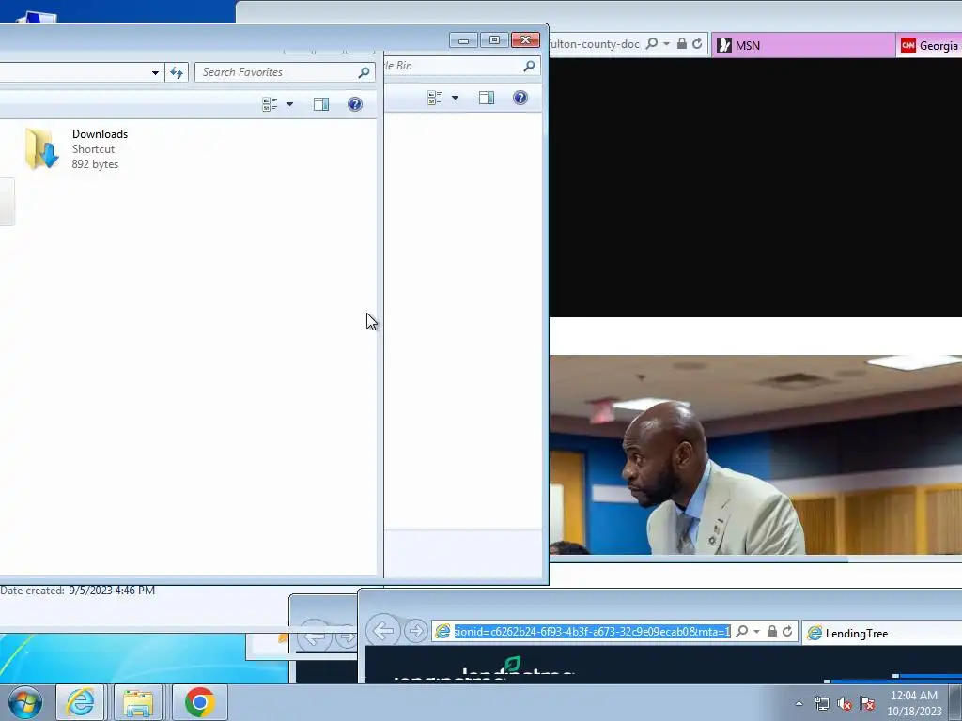
Task: Open Internet Explorer from the taskbar
Action: pyautogui.click(x=81, y=702)
